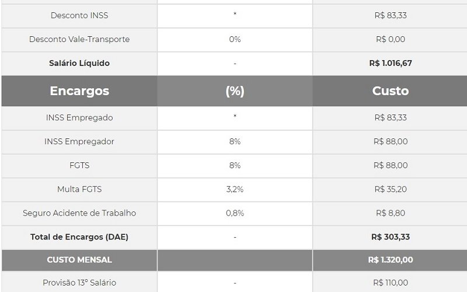Click the Multa FGTS 3,2% percentage

[x=235, y=189]
